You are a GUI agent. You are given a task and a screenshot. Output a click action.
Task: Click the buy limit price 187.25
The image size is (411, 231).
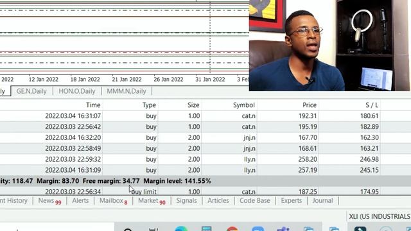click(x=308, y=192)
